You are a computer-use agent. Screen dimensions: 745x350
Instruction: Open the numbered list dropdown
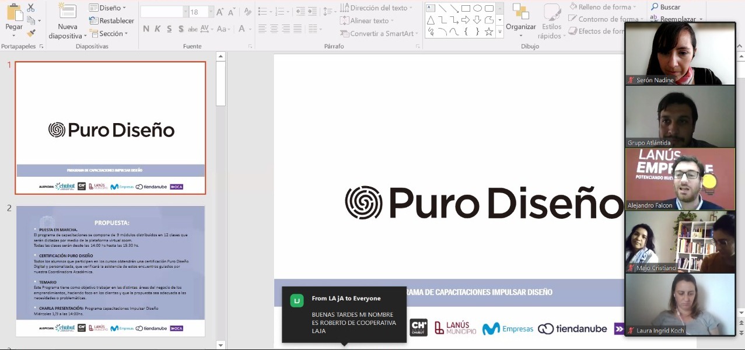(x=284, y=11)
